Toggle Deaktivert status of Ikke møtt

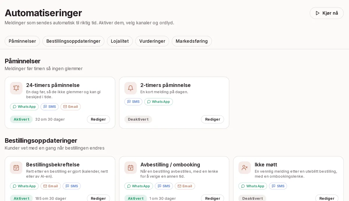[x=252, y=198]
